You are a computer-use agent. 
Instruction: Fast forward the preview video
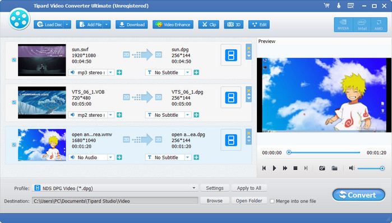pos(285,168)
